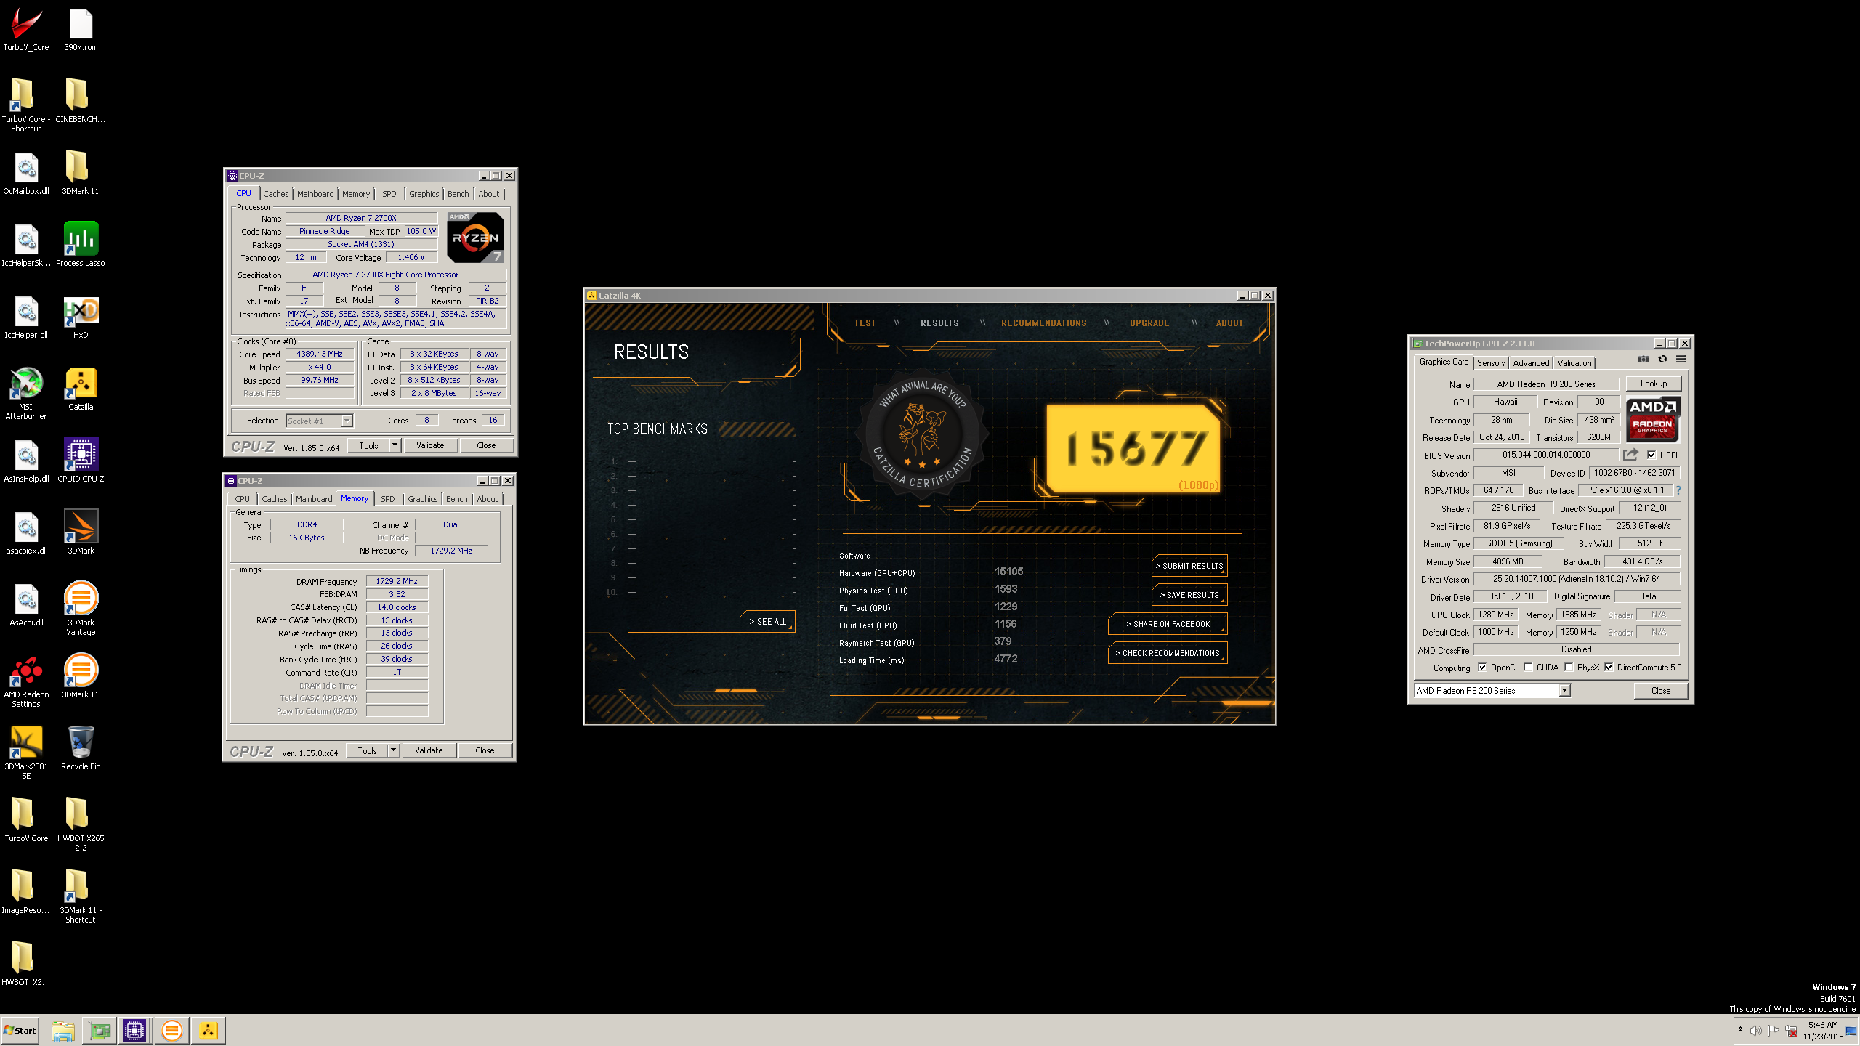Click SAVE RESULTS in Catzilla

1189,595
